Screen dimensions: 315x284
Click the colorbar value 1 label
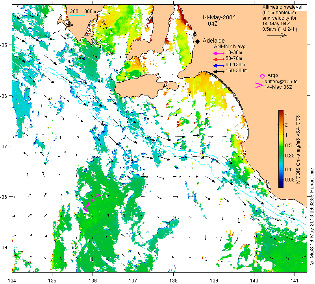[286, 135]
